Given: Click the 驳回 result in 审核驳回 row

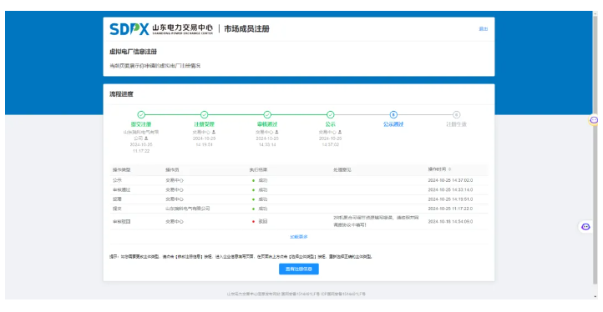Looking at the screenshot, I should coord(262,222).
